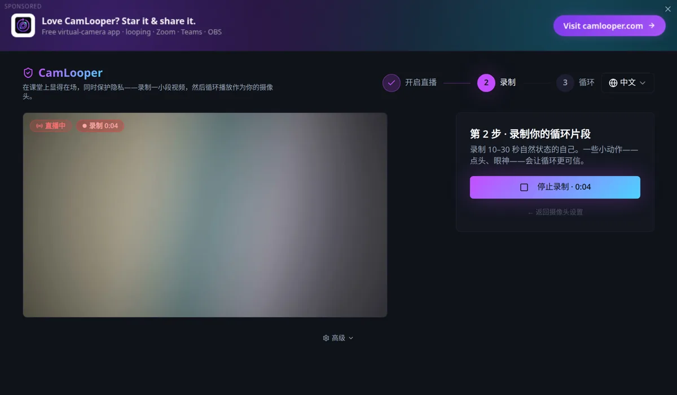Screen dimensions: 677x395
Task: Select the 录制 step label
Action: [x=508, y=82]
